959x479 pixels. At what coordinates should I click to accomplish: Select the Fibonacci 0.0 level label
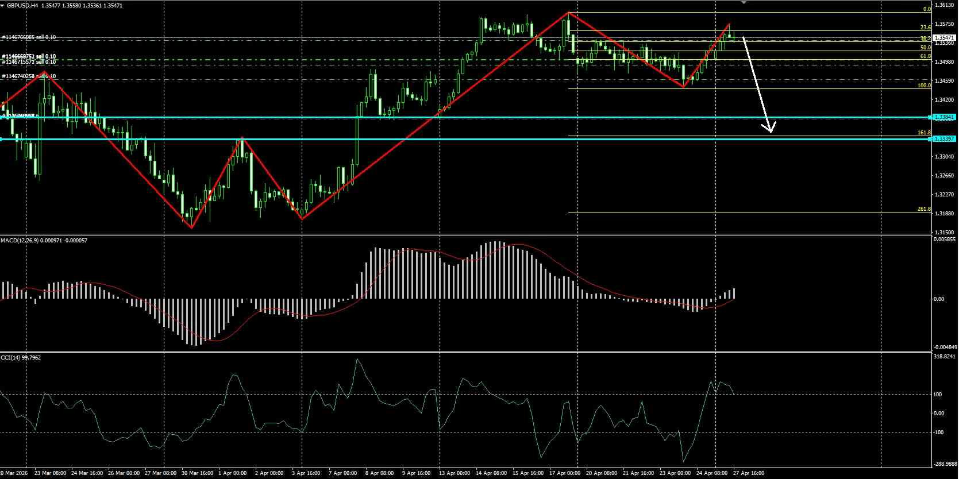(x=926, y=9)
